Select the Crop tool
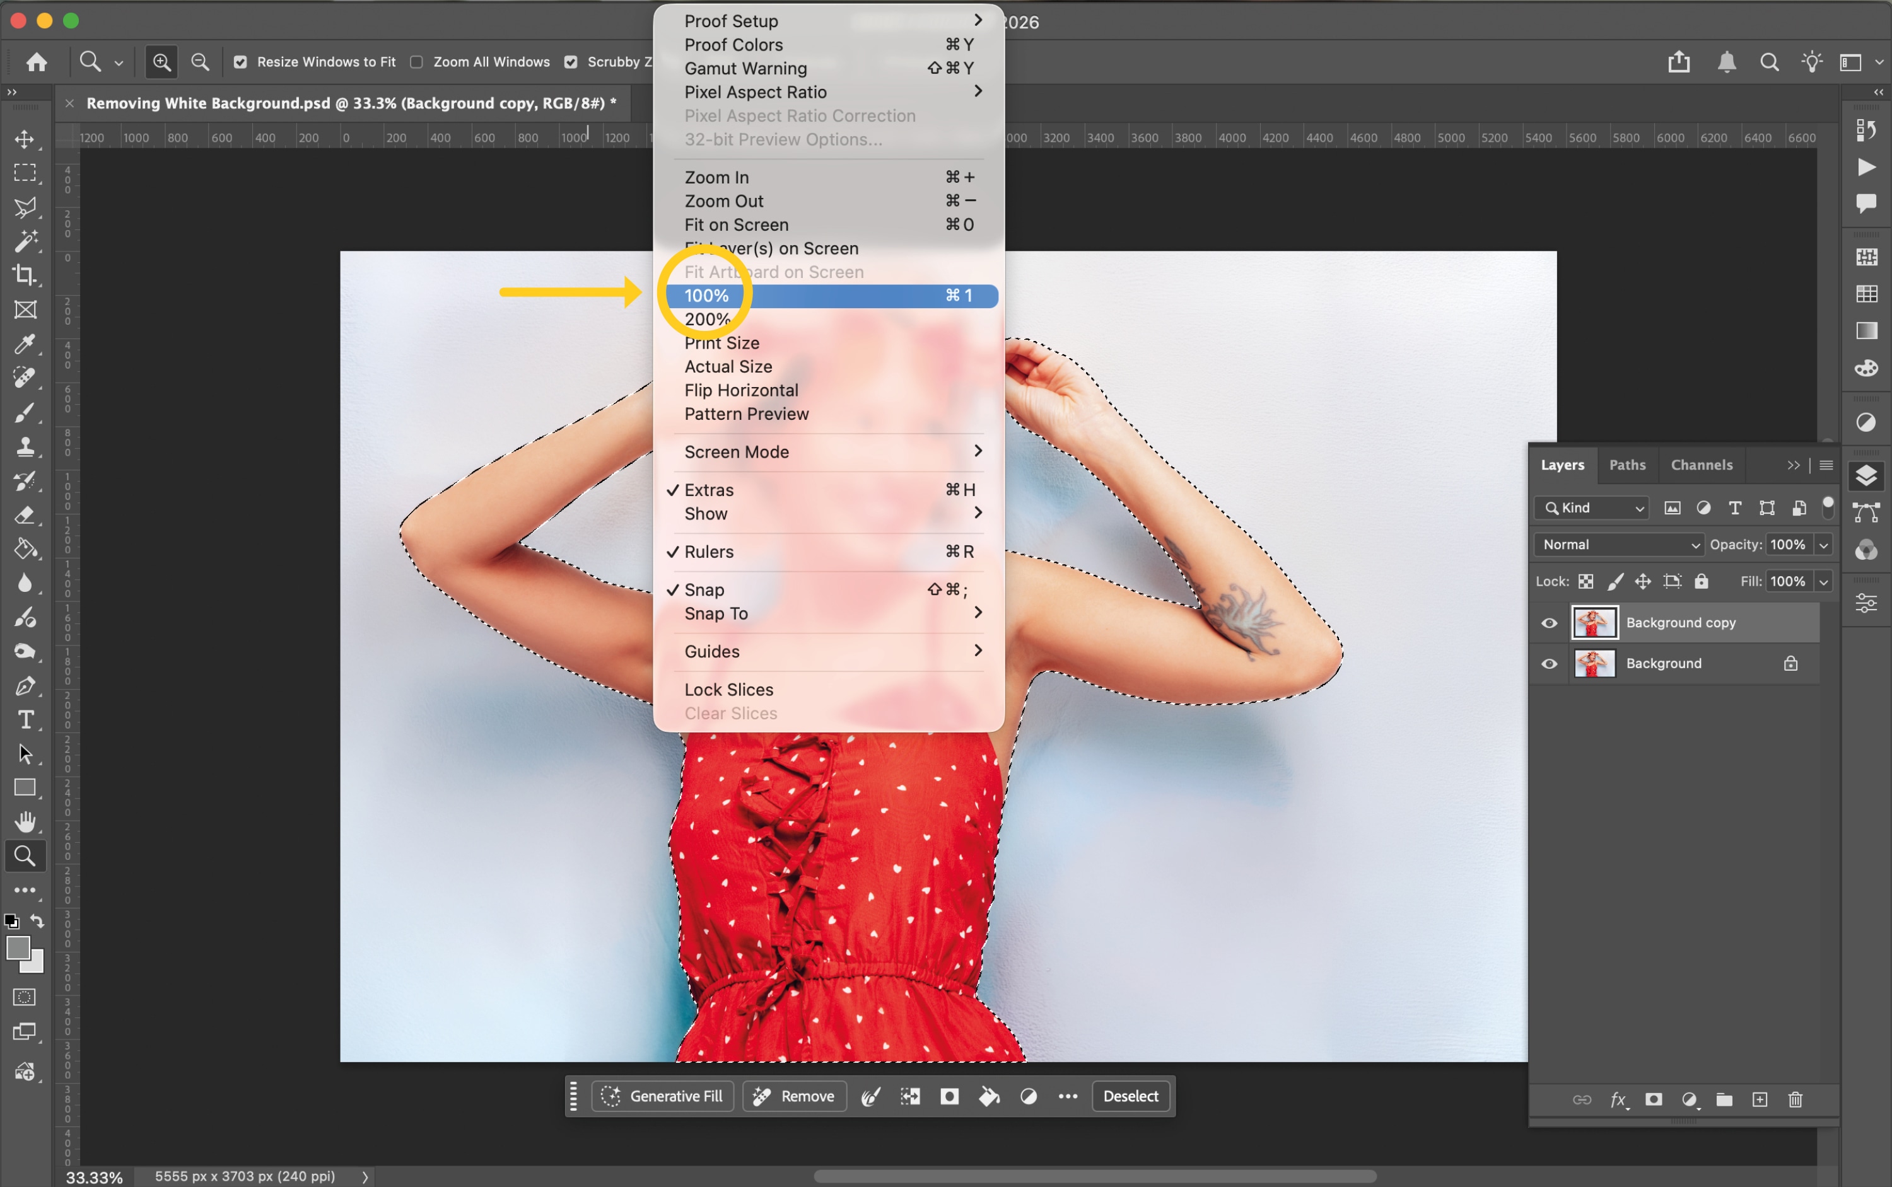 point(25,275)
